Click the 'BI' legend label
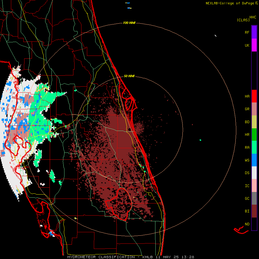The height and width of the screenshot is (259, 259). pyautogui.click(x=247, y=211)
